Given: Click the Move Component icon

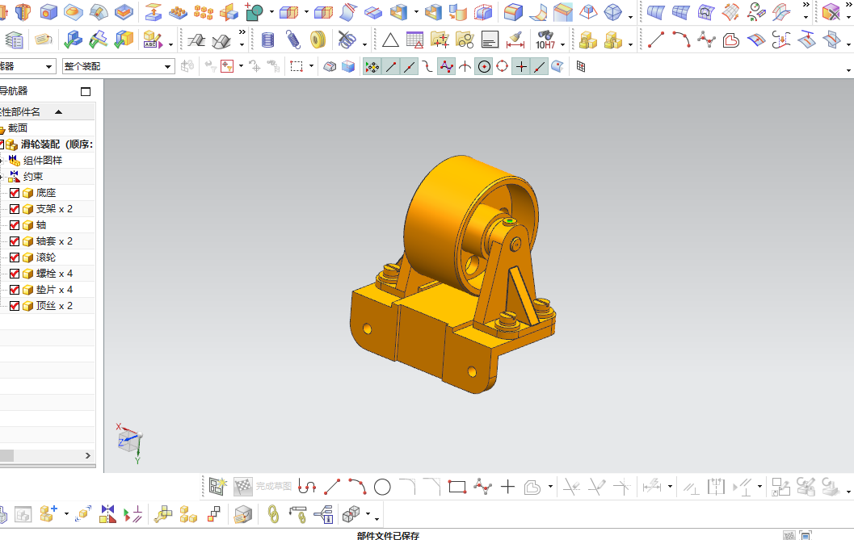Looking at the screenshot, I should (x=83, y=514).
